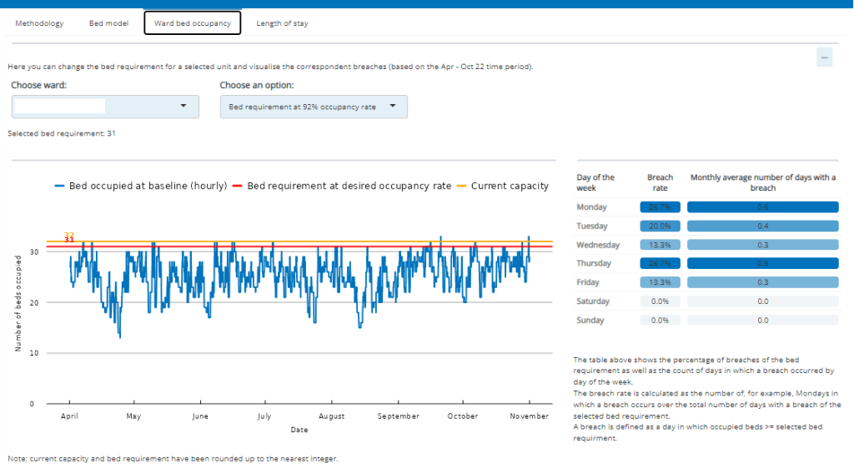854x468 pixels.
Task: Toggle the Bed requirement at desired occupancy label
Action: pos(349,186)
